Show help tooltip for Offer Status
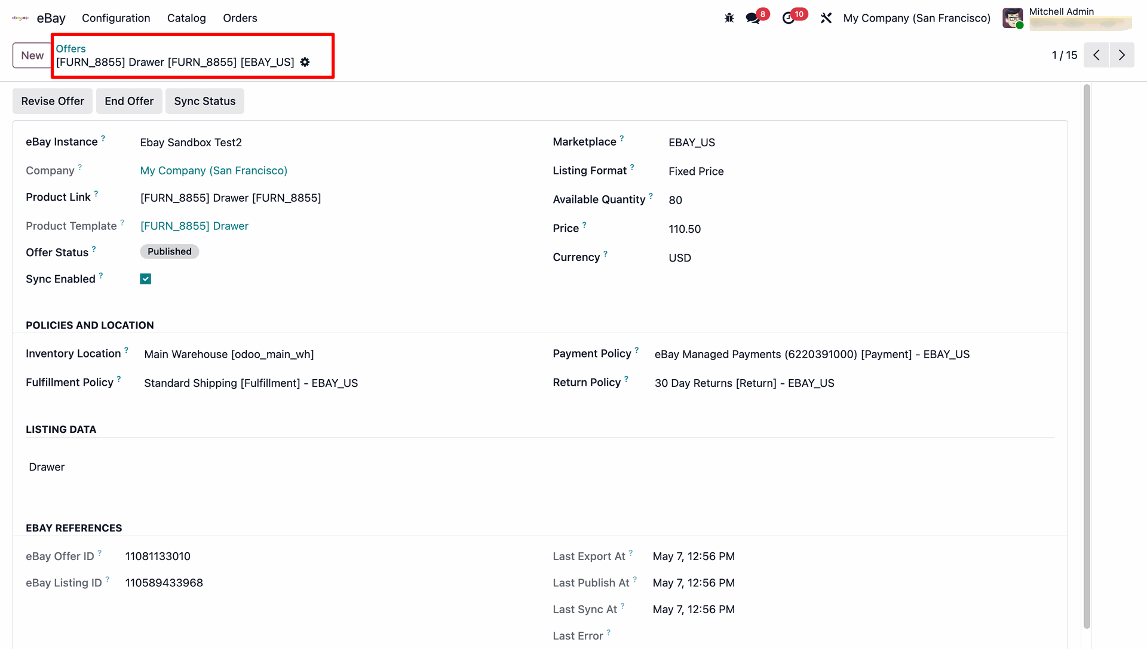 point(94,249)
